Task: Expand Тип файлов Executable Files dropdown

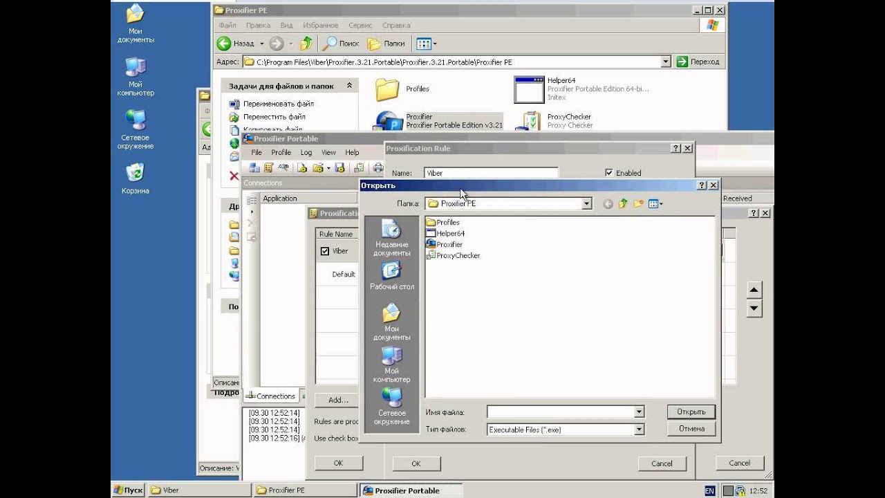Action: pyautogui.click(x=639, y=430)
